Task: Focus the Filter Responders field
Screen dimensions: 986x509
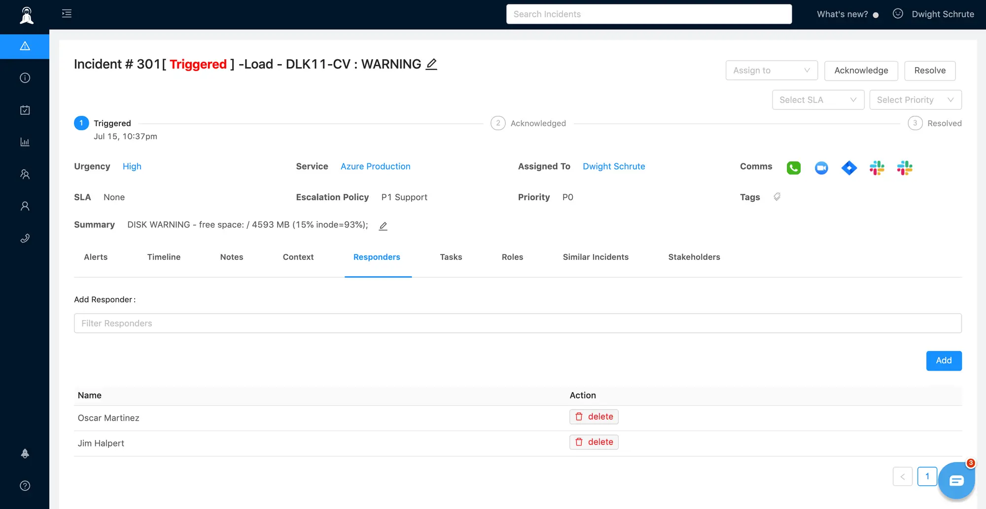Action: click(x=518, y=323)
